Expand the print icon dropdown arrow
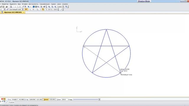This screenshot has height=106, width=189. coord(8,7)
